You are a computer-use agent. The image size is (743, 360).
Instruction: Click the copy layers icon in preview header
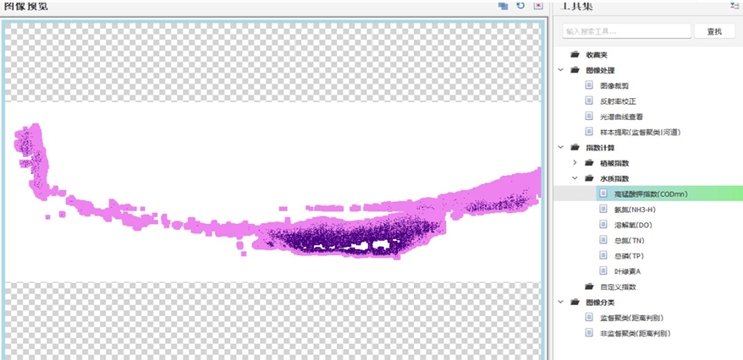click(x=503, y=6)
